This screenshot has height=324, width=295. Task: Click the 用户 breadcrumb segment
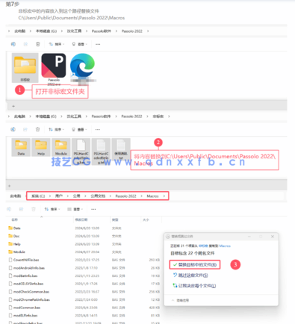click(59, 196)
